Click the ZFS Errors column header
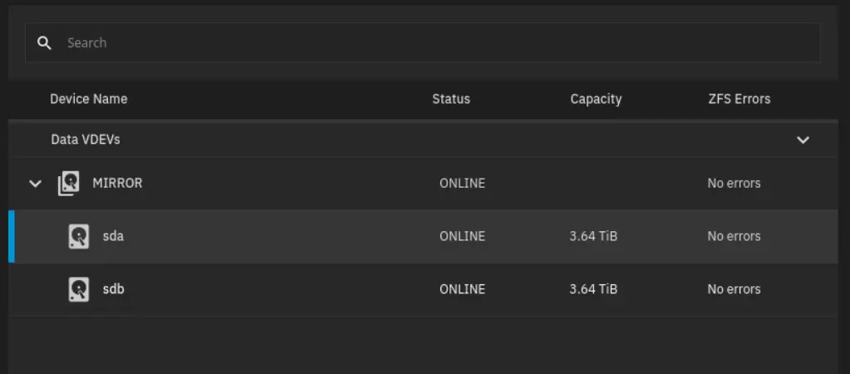Screen dimensions: 850x374 point(739,99)
